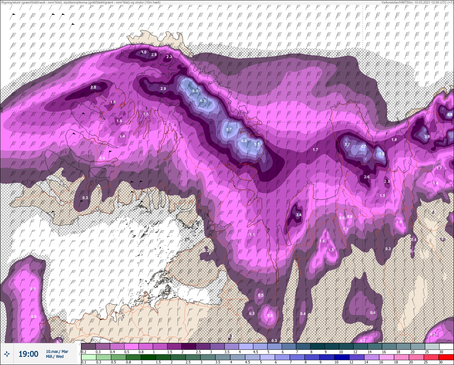Click the 1.1 precipitation value on map

point(252,235)
